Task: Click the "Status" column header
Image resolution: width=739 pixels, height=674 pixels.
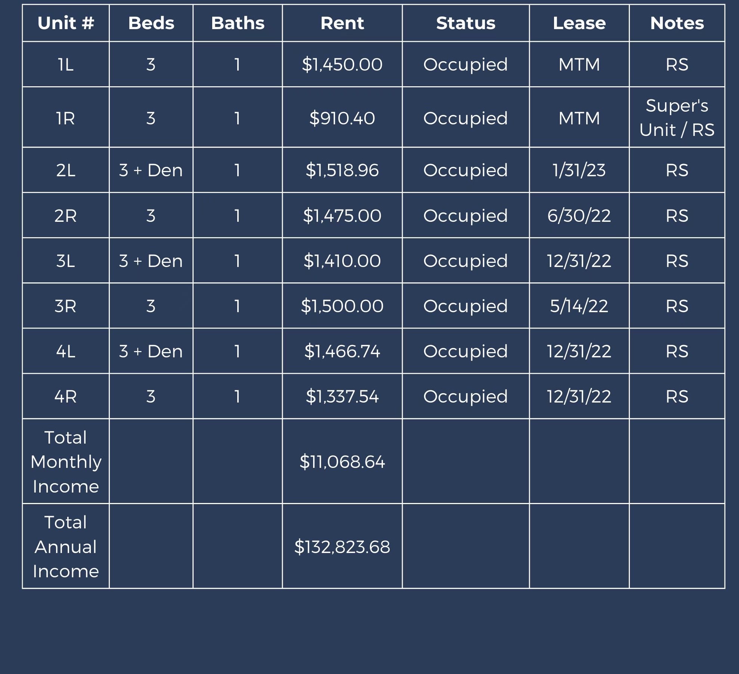Action: click(x=466, y=23)
